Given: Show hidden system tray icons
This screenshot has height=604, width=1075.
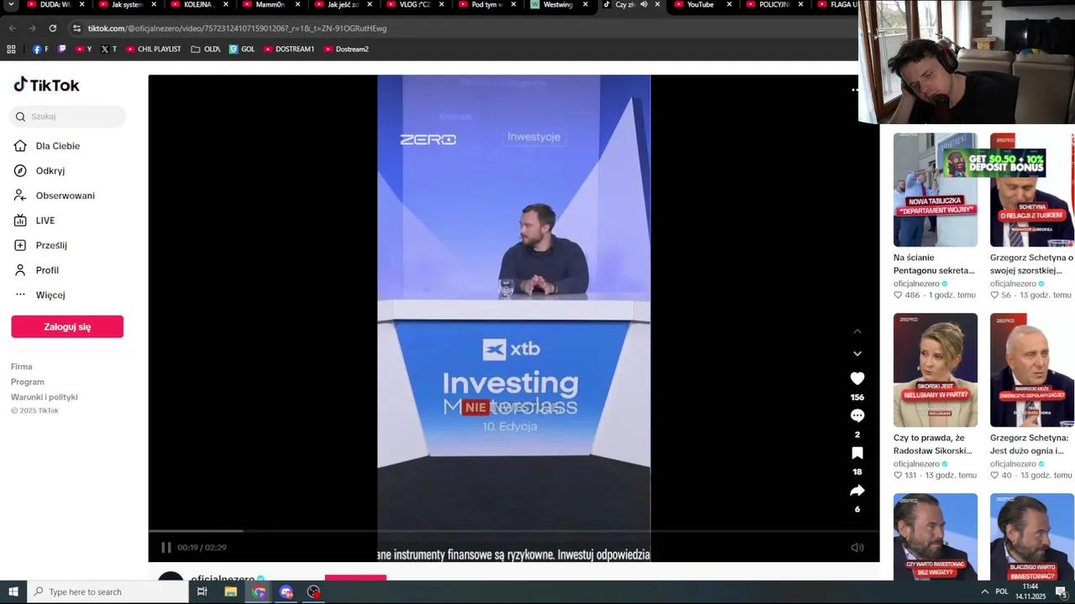Looking at the screenshot, I should click(x=984, y=592).
